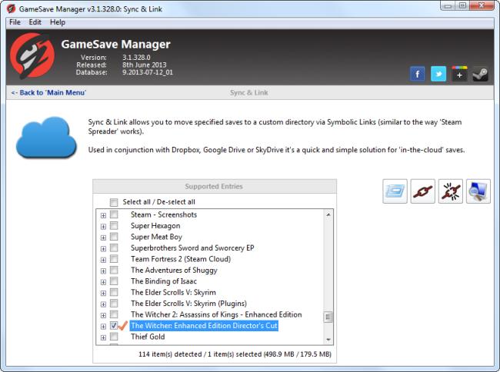Select The Binding of Isaac entry

point(164,281)
